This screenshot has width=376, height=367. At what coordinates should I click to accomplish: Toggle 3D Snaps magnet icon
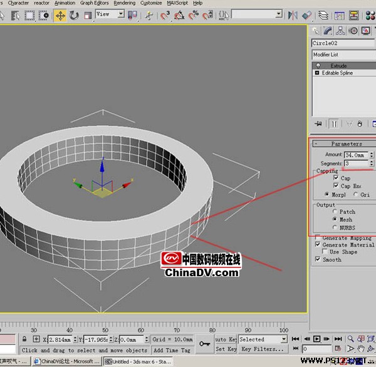point(165,16)
